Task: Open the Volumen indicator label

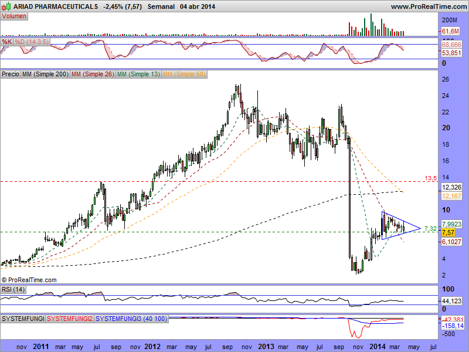Action: (x=14, y=16)
